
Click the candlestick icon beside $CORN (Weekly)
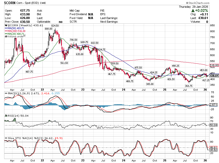6,26
